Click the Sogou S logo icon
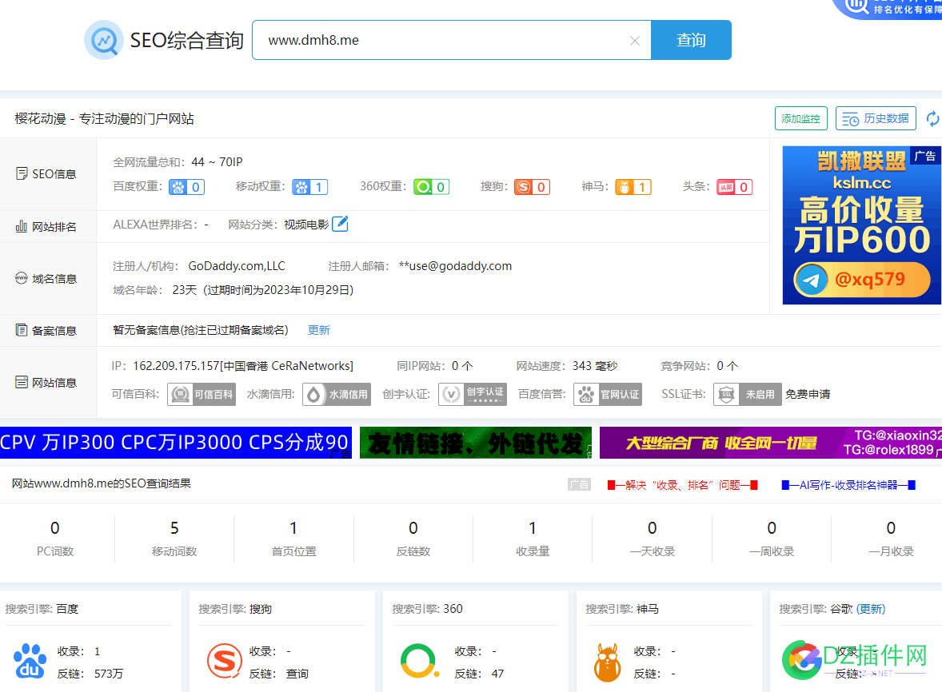 pyautogui.click(x=224, y=662)
